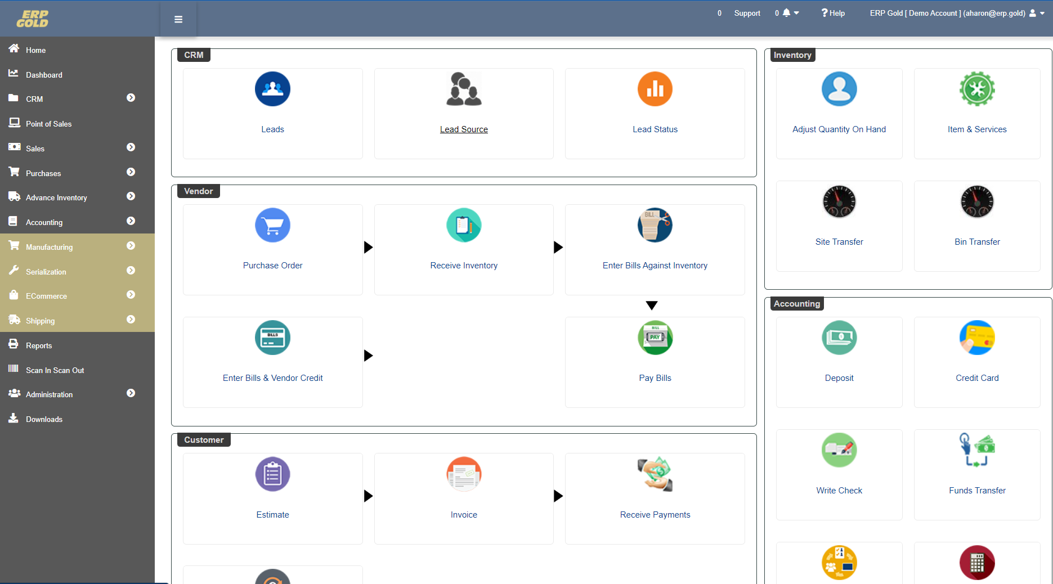The width and height of the screenshot is (1053, 584).
Task: Click the Write Check icon
Action: coord(839,450)
